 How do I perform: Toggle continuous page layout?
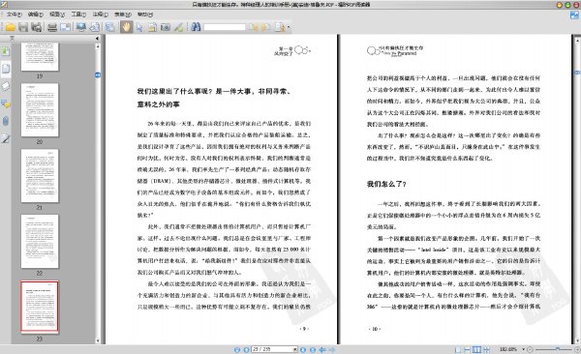(x=468, y=349)
